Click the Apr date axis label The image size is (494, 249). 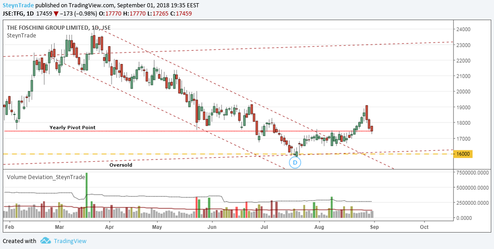click(x=109, y=227)
